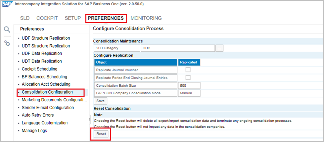
Task: Click the Consolidation Batch Size field
Action: point(189,85)
